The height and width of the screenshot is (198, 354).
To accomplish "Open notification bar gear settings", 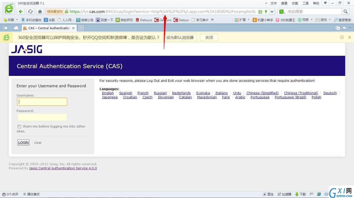I will click(x=342, y=37).
